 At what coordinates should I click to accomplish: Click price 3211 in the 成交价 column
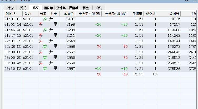(x=71, y=36)
